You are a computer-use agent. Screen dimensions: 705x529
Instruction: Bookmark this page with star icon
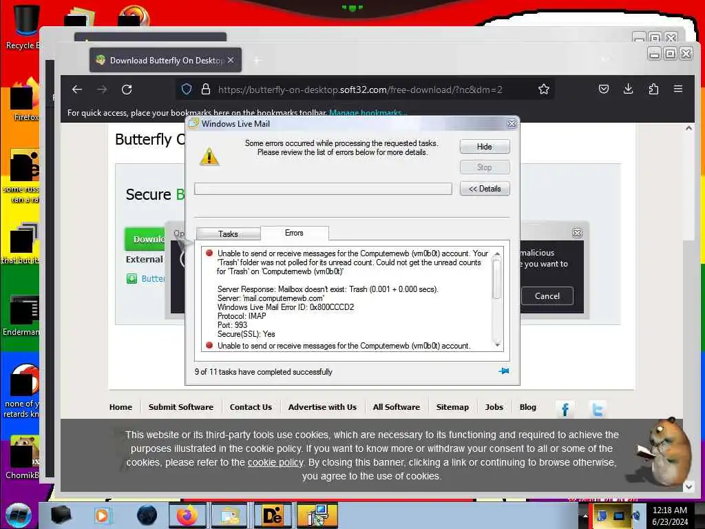click(544, 89)
